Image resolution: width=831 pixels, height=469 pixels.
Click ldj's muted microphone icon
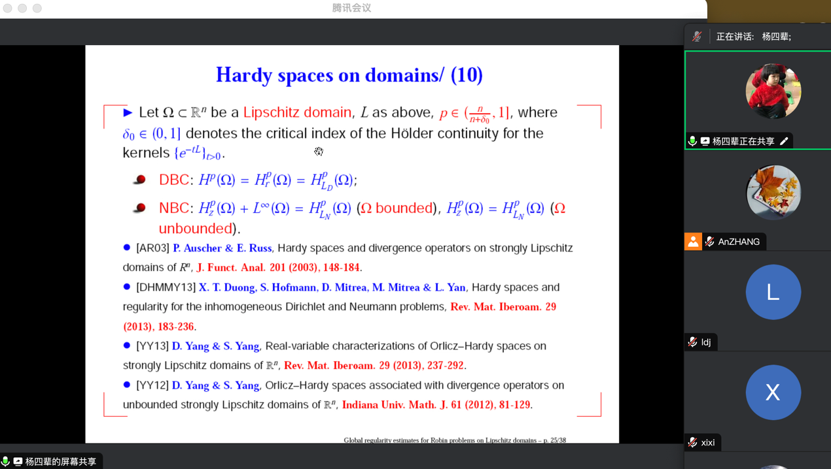coord(692,342)
